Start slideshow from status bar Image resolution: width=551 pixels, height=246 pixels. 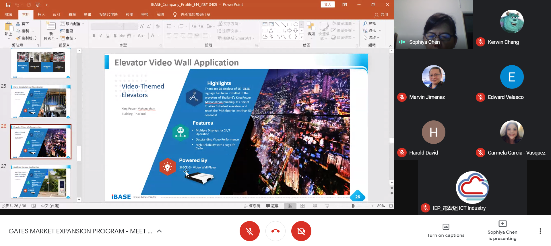click(327, 206)
